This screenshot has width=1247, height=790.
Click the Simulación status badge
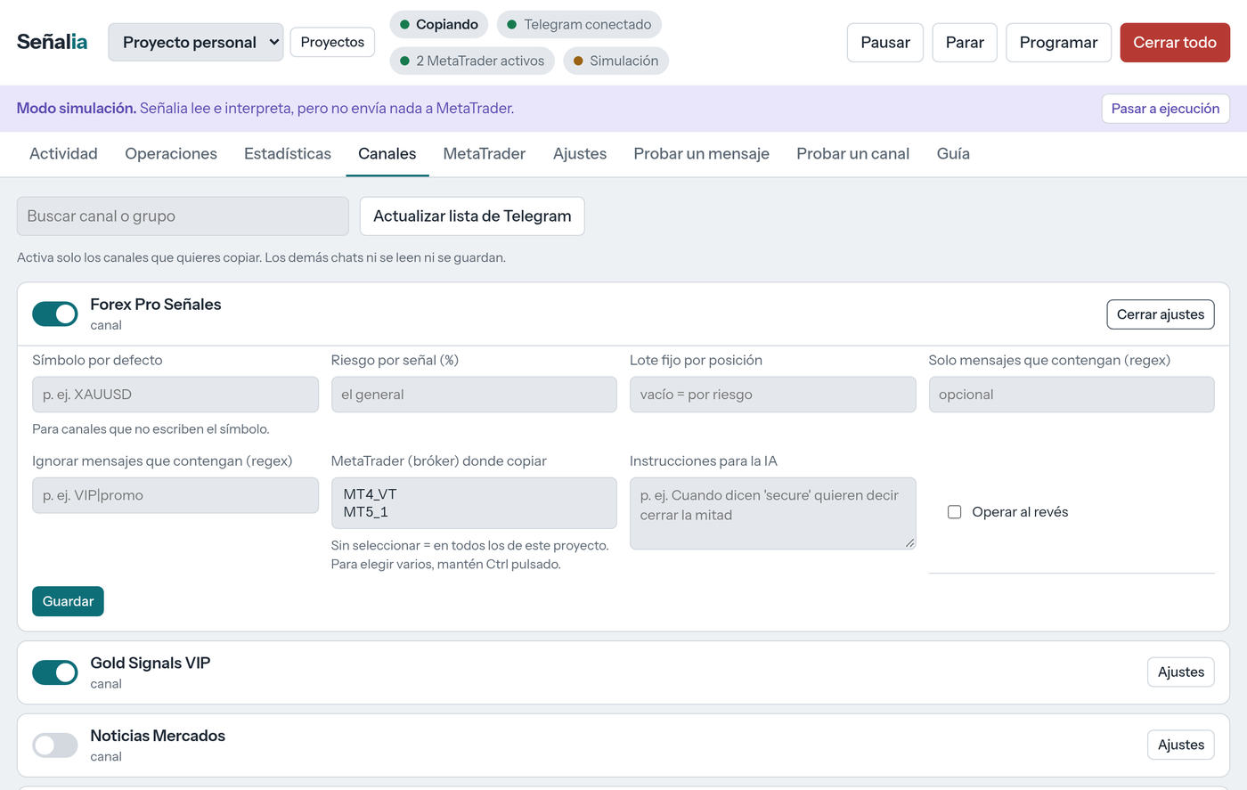pyautogui.click(x=616, y=61)
